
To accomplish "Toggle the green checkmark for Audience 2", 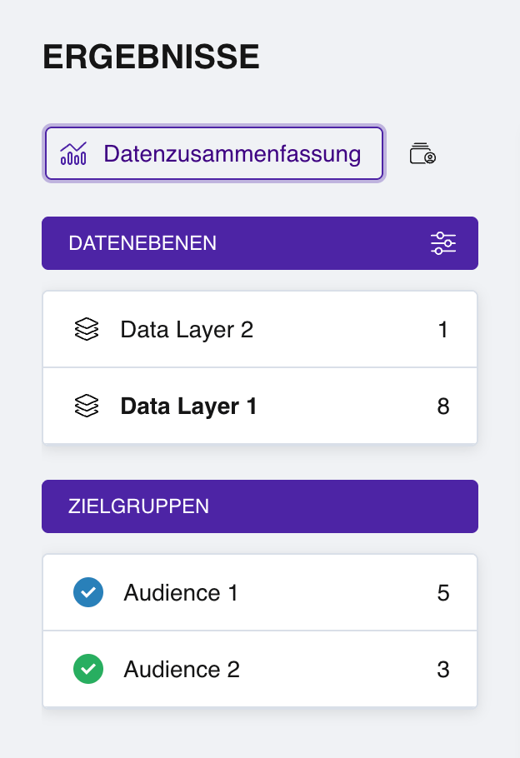I will 88,669.
